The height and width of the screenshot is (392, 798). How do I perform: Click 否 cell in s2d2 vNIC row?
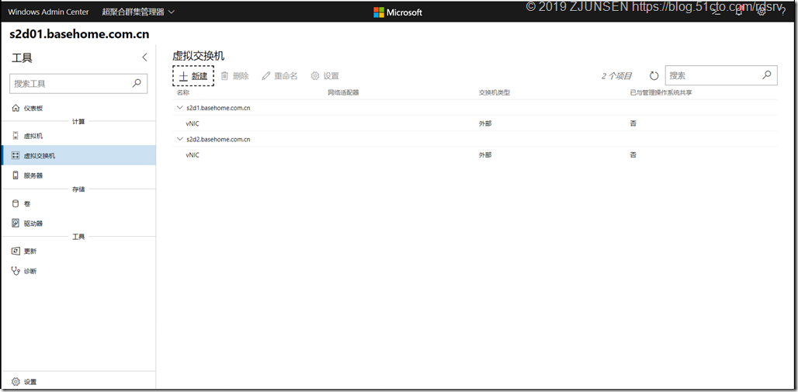coord(633,154)
